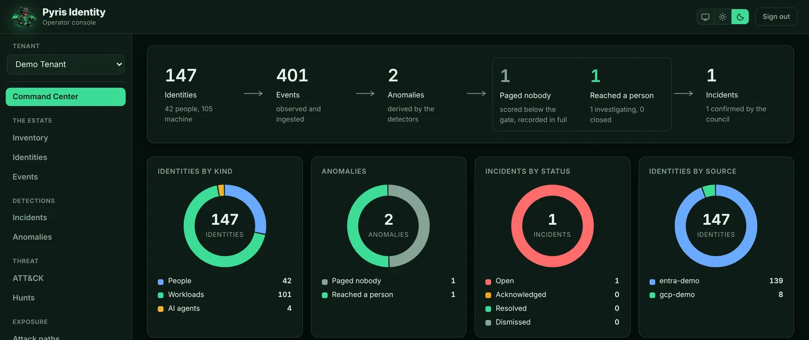Open Hunts in the sidebar
This screenshot has width=809, height=340.
tap(24, 298)
